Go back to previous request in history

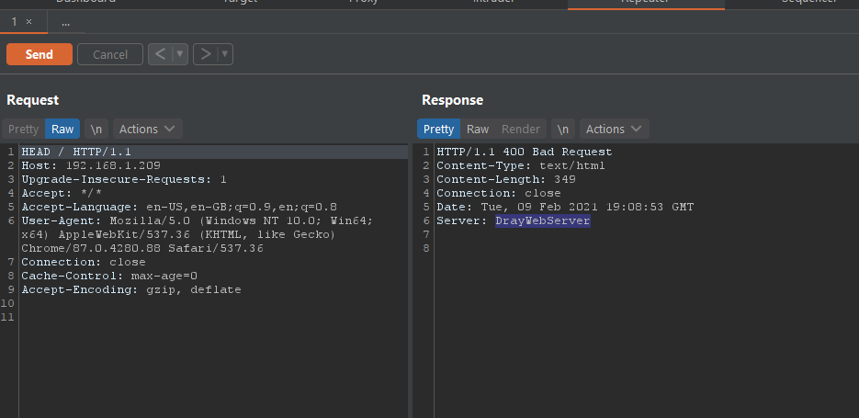[161, 54]
